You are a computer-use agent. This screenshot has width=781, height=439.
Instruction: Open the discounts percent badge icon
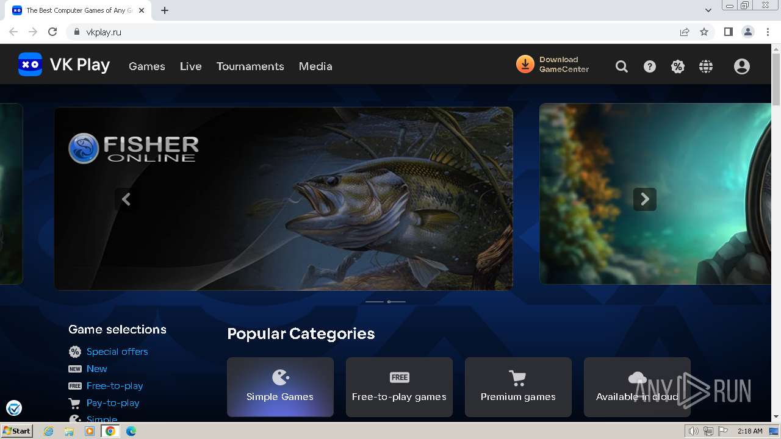(x=678, y=66)
